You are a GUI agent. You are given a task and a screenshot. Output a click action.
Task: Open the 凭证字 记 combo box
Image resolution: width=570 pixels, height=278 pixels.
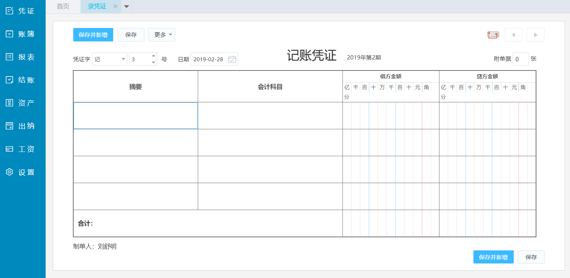pyautogui.click(x=110, y=59)
